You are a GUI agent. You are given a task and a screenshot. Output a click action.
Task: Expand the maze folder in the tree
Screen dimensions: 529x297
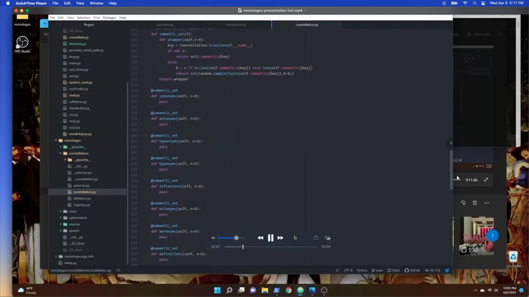click(x=61, y=211)
